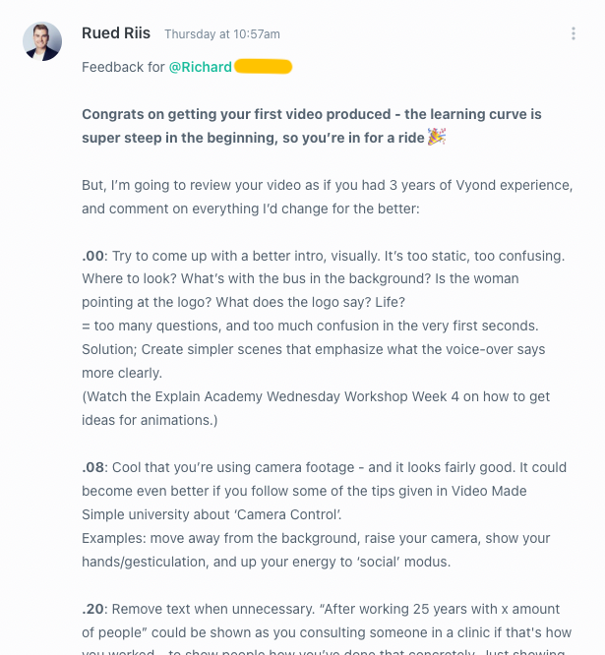Click the bold .20 time marker
The width and height of the screenshot is (605, 655).
[92, 610]
